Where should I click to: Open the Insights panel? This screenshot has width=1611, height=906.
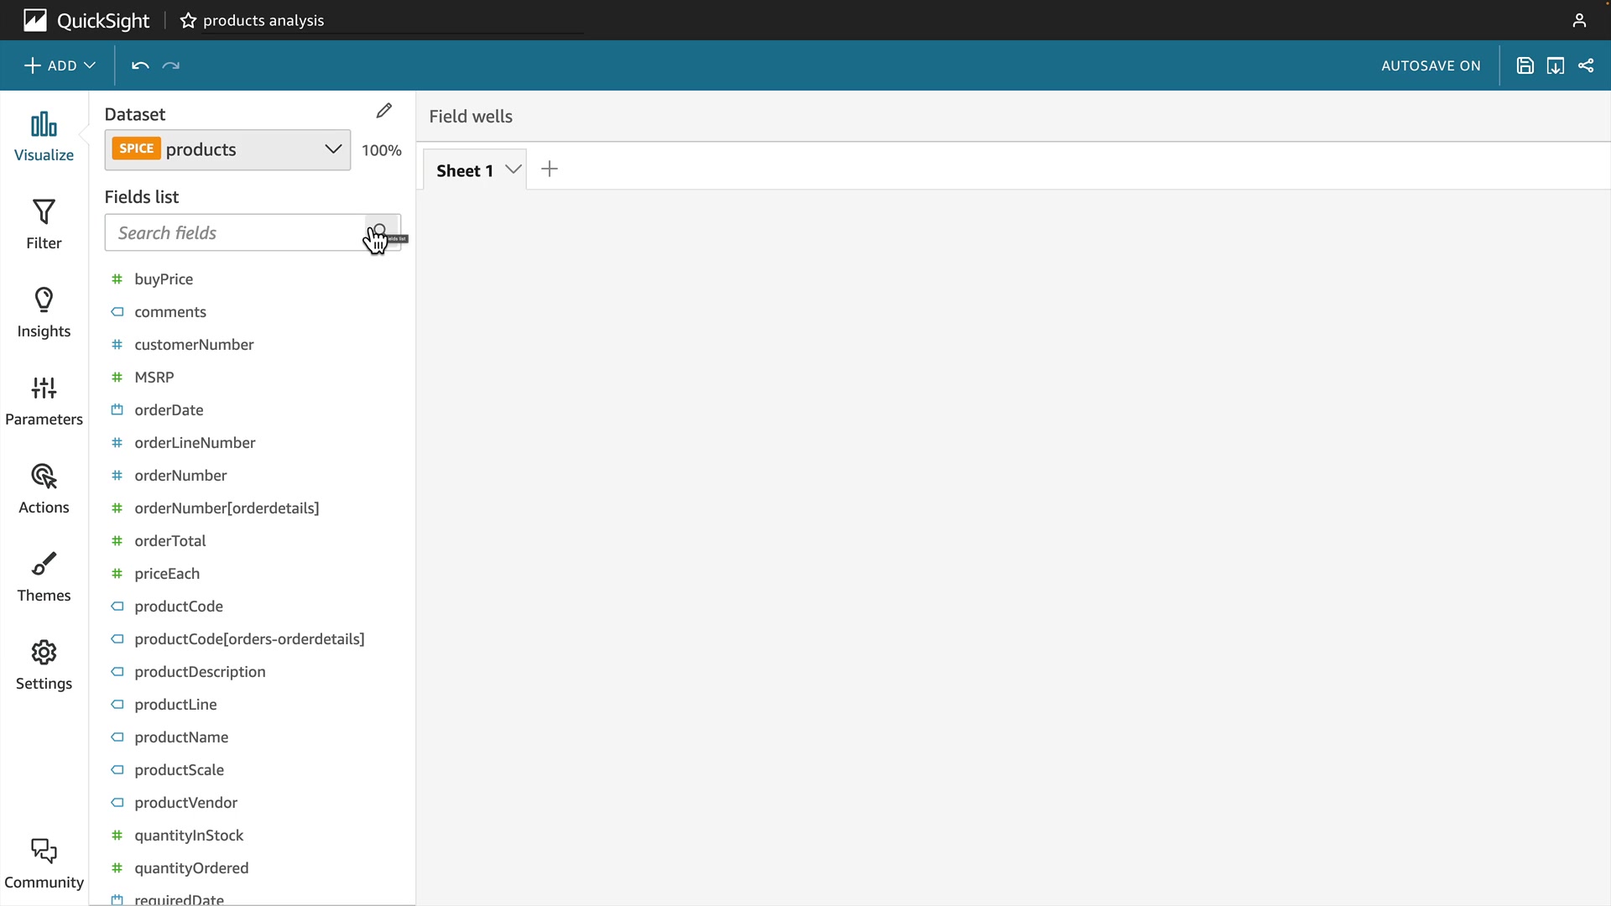(44, 312)
